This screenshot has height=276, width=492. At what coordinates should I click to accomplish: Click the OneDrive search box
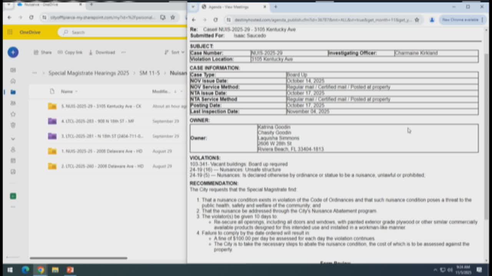coord(122,32)
